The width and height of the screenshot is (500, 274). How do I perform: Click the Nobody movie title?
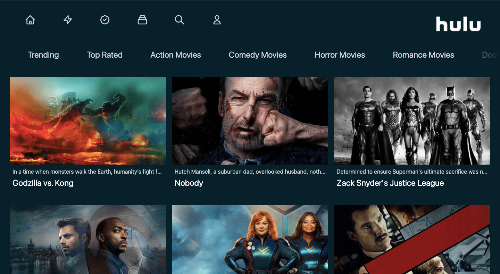coord(189,183)
